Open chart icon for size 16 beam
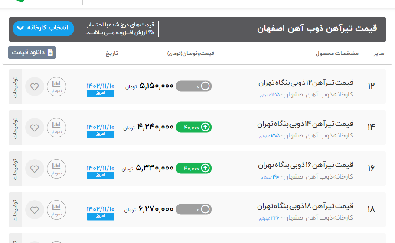This screenshot has width=395, height=243. [x=56, y=169]
